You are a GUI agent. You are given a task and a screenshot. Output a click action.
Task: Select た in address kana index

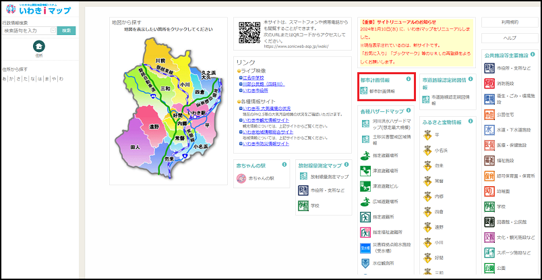(x=26, y=78)
